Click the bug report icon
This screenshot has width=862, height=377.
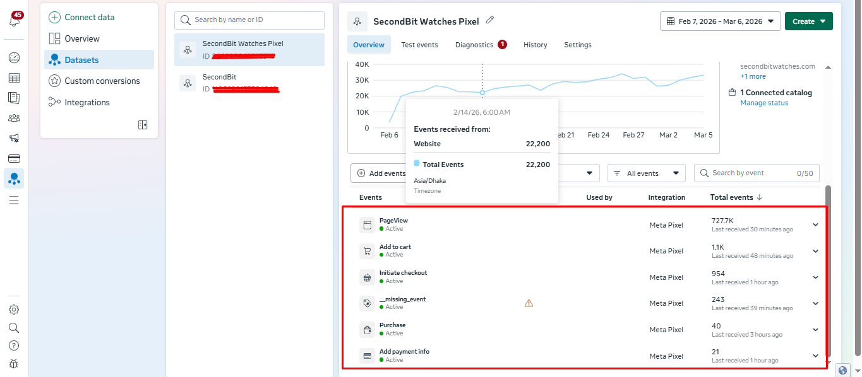tap(14, 363)
